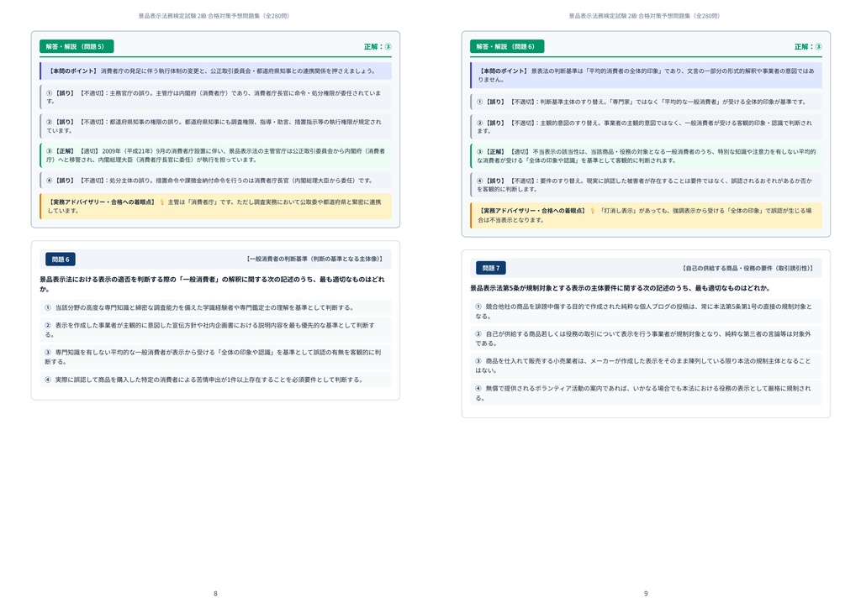The width and height of the screenshot is (861, 608).
Task: Click 問題 5 correct explanation ③ 2009年（平成21年）
Action: [215, 155]
